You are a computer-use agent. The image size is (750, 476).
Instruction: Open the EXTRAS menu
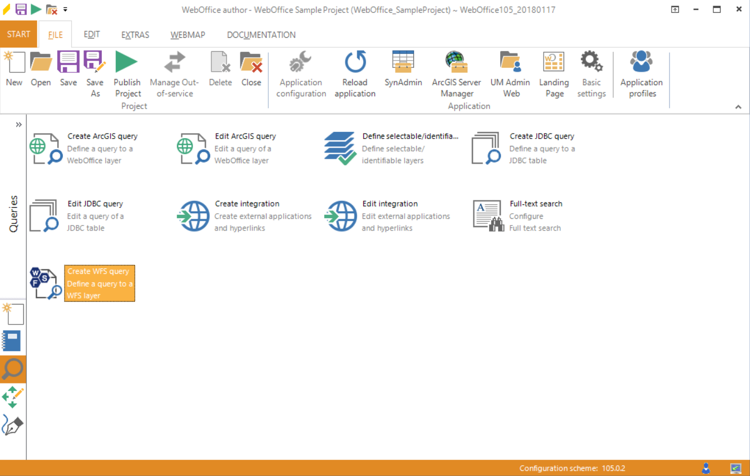(x=135, y=34)
